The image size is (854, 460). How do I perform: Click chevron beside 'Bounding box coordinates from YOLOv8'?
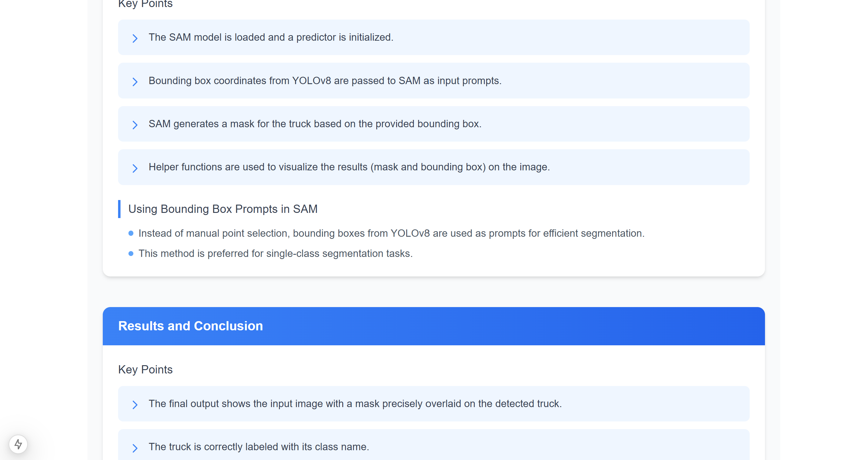coord(135,82)
